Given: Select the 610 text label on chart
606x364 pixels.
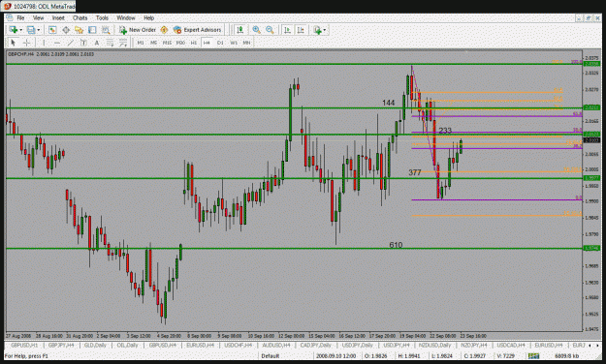Looking at the screenshot, I should point(396,245).
